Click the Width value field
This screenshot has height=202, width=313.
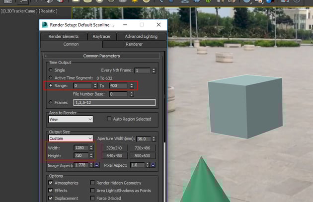(x=81, y=148)
